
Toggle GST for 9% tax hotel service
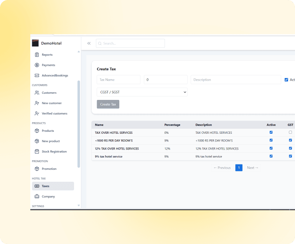(290, 156)
